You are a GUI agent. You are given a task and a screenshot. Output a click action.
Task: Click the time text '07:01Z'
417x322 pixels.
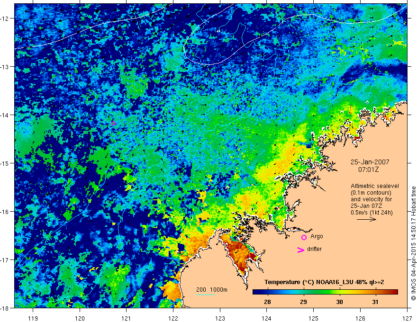(368, 170)
